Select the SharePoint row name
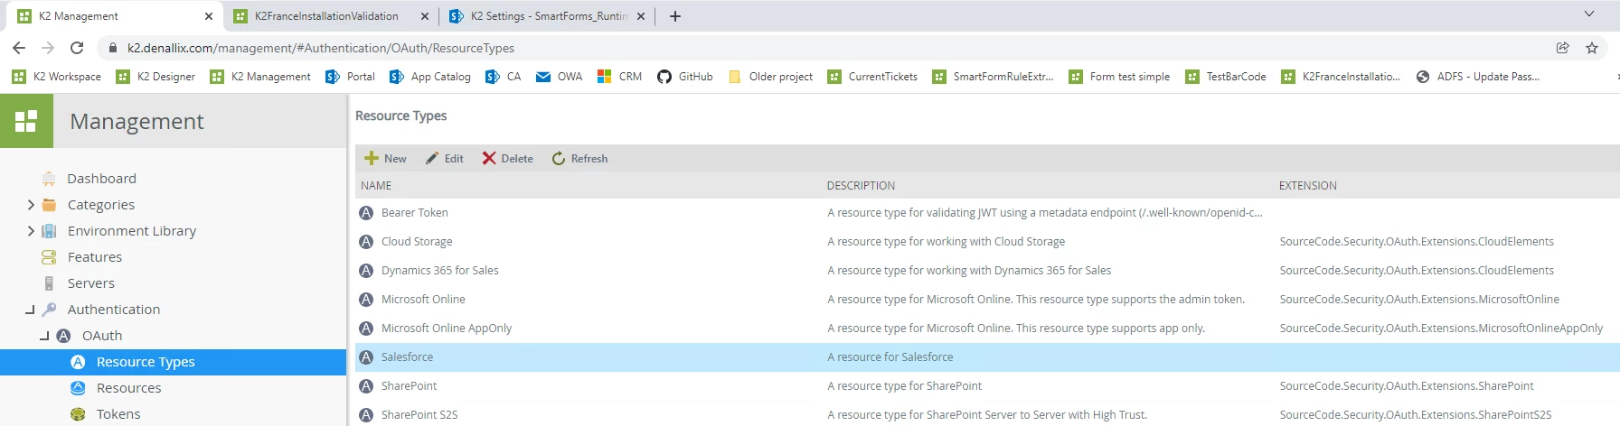 point(409,386)
